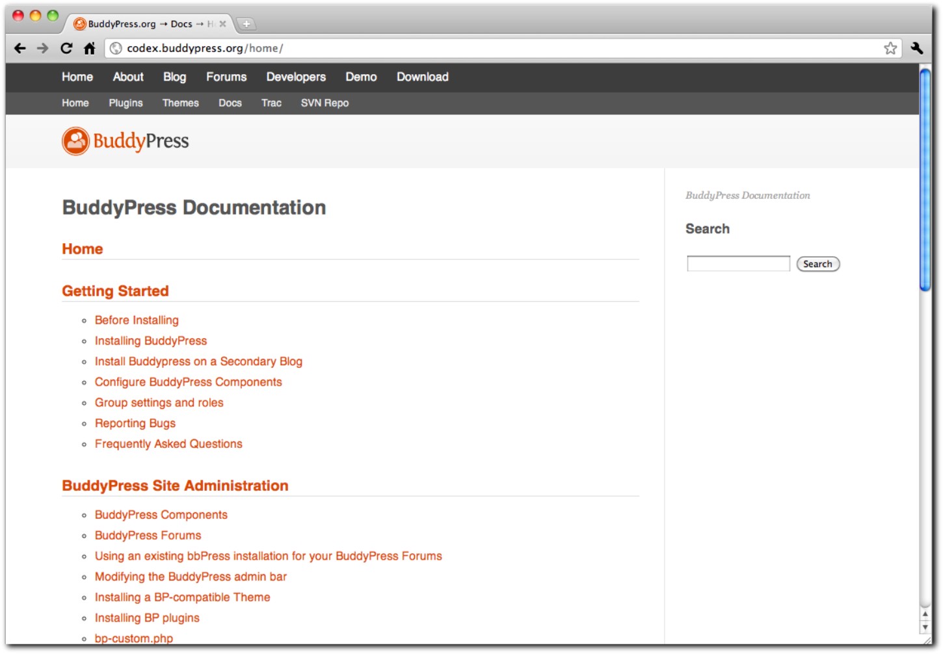Open Plugins in the secondary navigation

(x=126, y=103)
